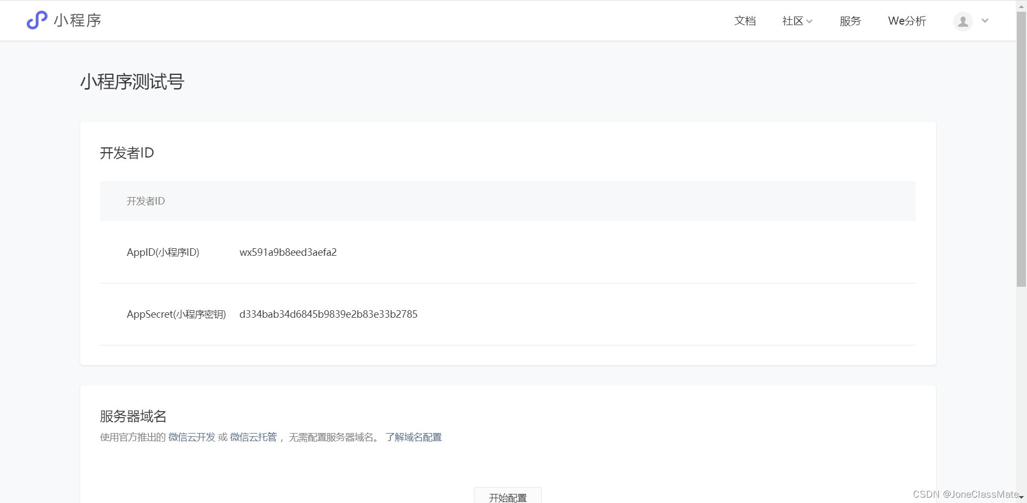1027x503 pixels.
Task: Follow the 微信云开发 link
Action: (x=191, y=437)
